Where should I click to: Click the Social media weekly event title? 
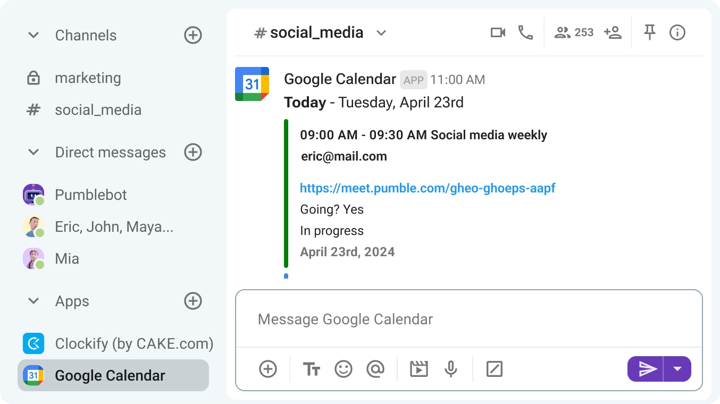pyautogui.click(x=489, y=135)
